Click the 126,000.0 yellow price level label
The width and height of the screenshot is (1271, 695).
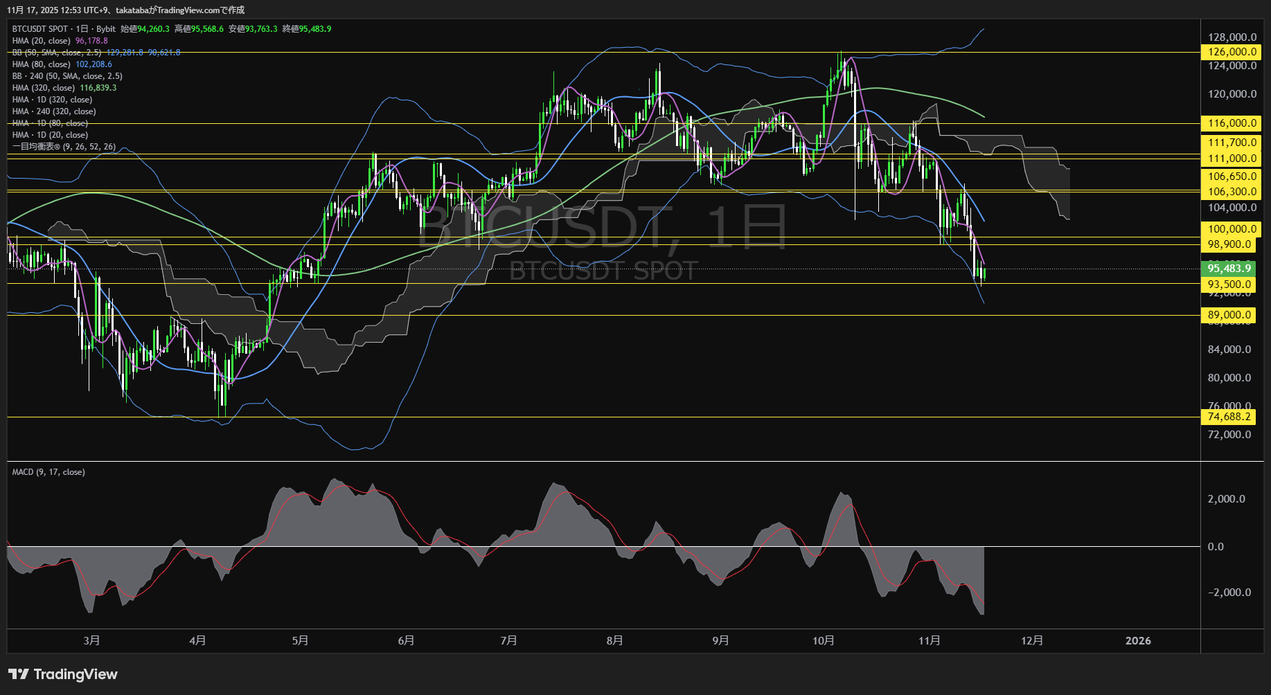tap(1232, 52)
